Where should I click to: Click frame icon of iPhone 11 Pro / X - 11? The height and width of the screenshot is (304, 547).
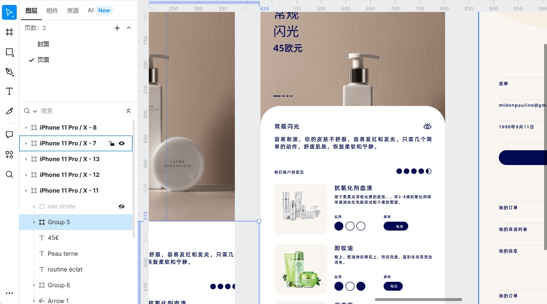tap(34, 191)
